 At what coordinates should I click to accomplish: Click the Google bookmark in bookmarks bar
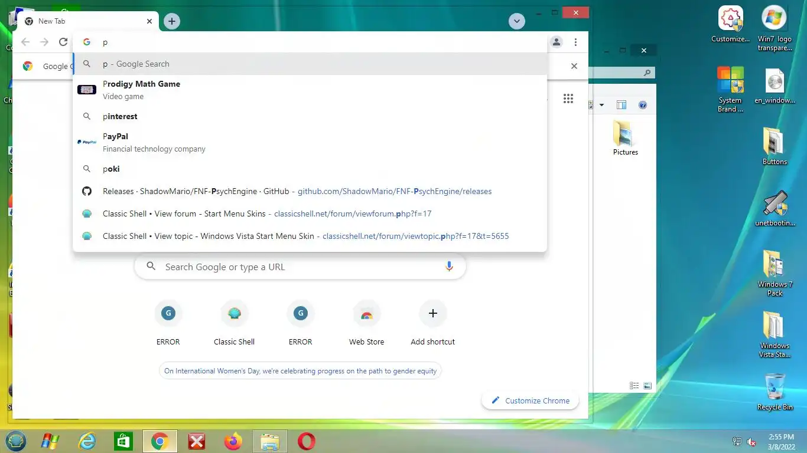[x=46, y=66]
